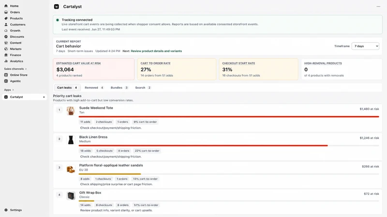Click the Discounts badge icon
387x217 pixels.
pyautogui.click(x=6, y=37)
